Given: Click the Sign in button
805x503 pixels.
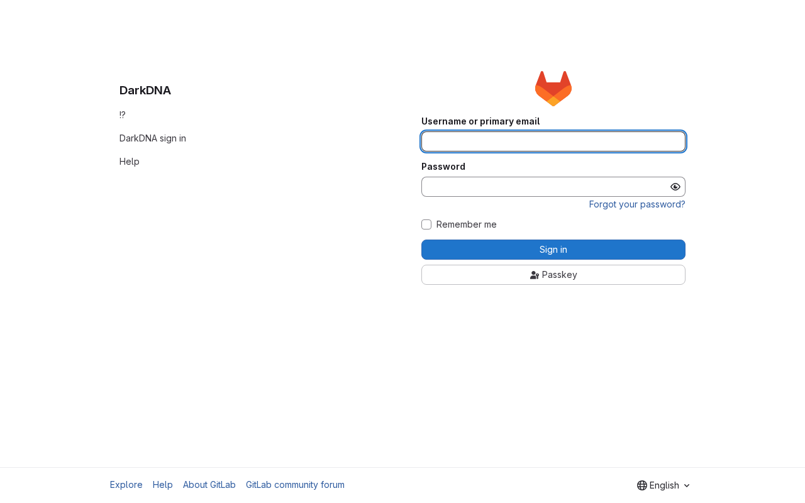Looking at the screenshot, I should coord(553,250).
